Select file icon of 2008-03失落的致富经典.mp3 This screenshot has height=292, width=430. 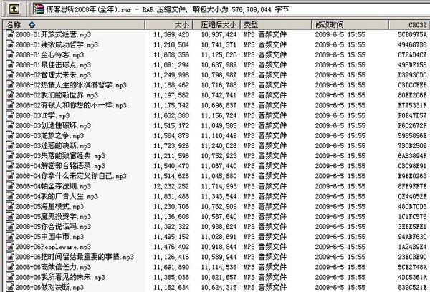[x=10, y=156]
